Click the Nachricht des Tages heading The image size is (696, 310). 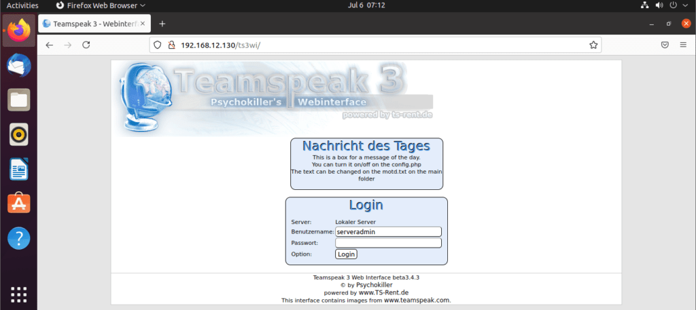coord(366,146)
